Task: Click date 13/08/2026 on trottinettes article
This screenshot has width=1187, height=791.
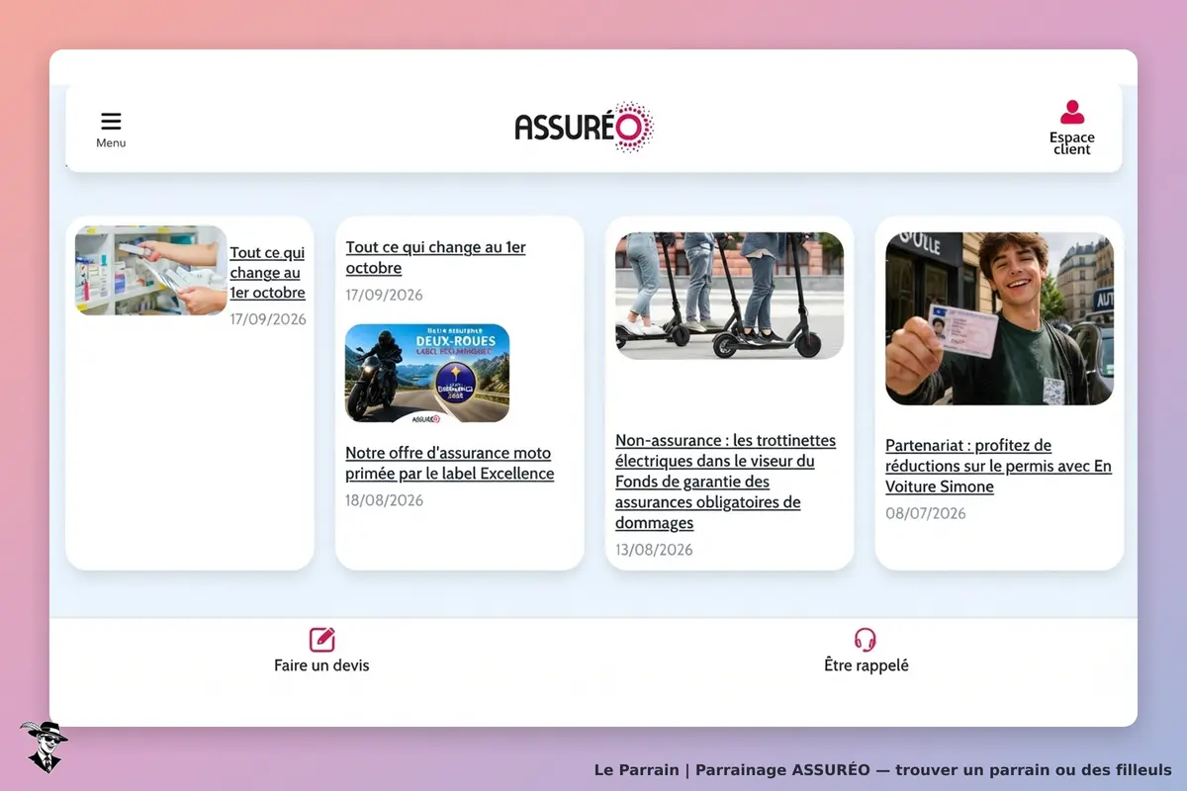Action: click(x=655, y=550)
